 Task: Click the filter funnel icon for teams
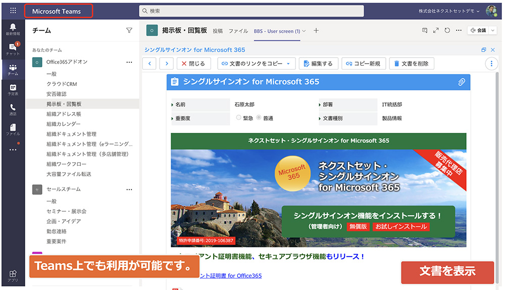pyautogui.click(x=129, y=30)
